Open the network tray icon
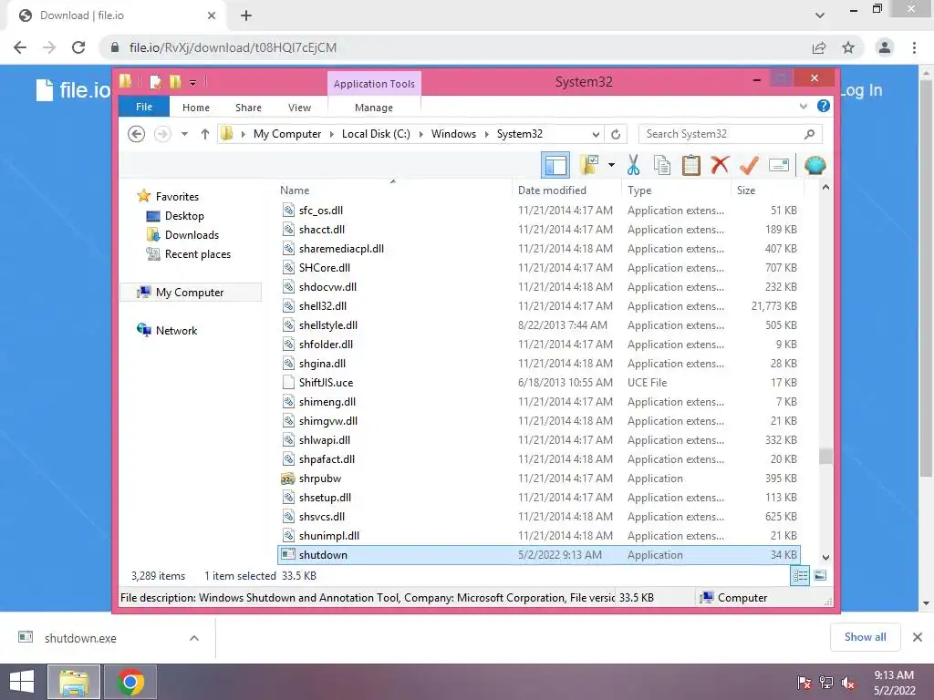The height and width of the screenshot is (700, 934). click(826, 683)
